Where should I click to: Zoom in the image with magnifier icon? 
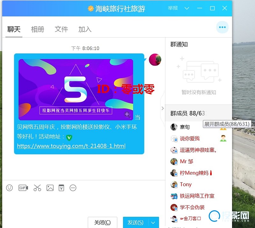[127, 115]
